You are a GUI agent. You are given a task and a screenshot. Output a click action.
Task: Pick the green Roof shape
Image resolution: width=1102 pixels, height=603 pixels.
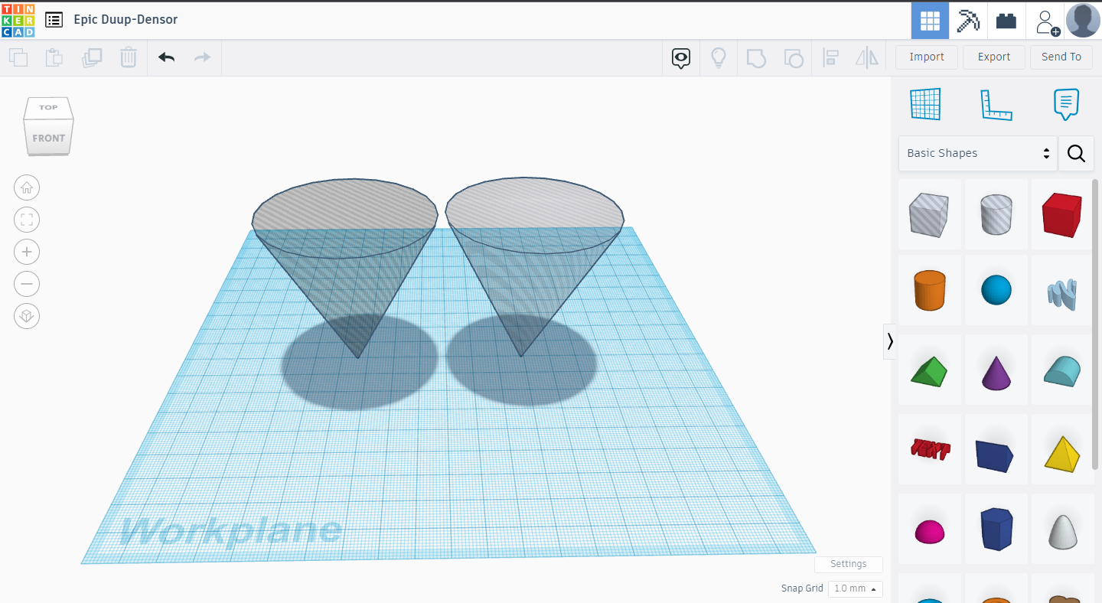[929, 372]
